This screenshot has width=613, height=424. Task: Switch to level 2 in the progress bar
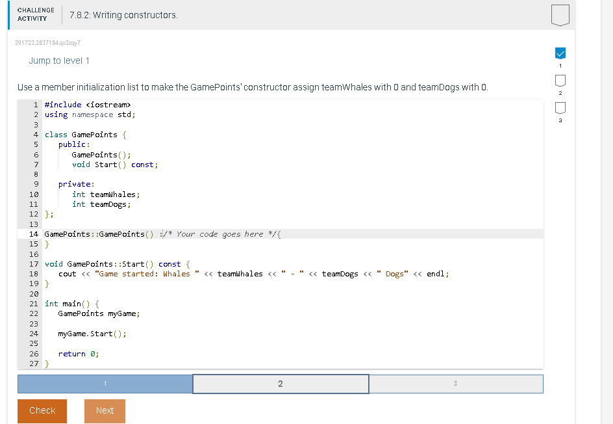tap(281, 383)
